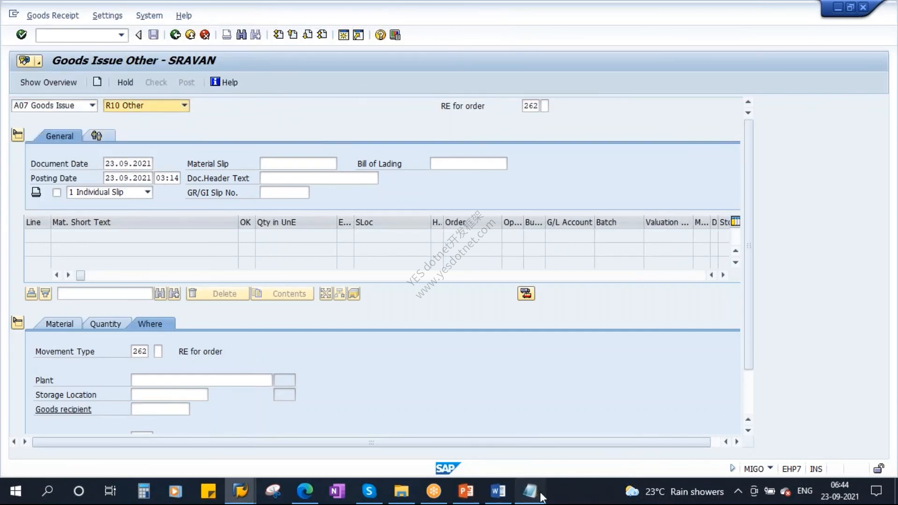Viewport: 898px width, 505px height.
Task: Click the Bill of Lading input field
Action: click(468, 164)
